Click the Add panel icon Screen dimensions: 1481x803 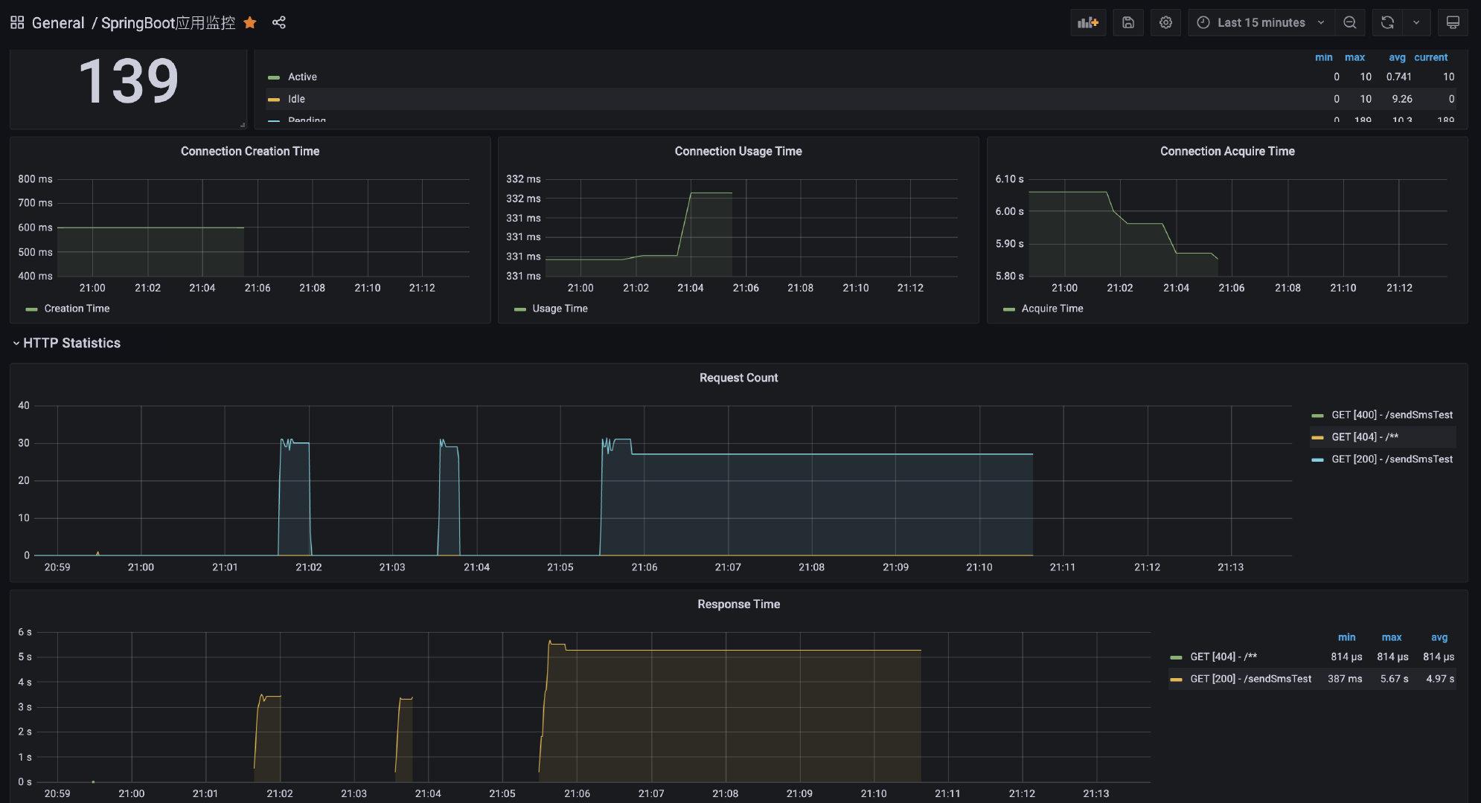[1088, 22]
